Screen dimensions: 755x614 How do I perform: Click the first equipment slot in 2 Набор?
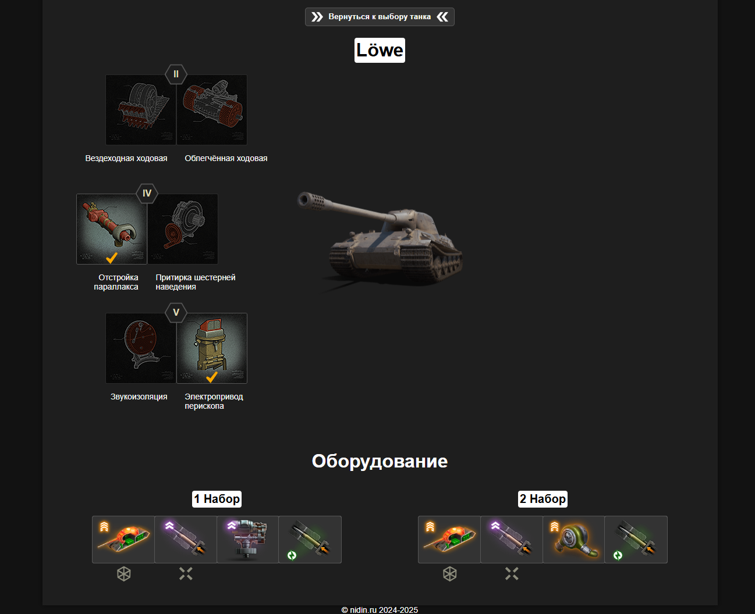click(x=449, y=540)
